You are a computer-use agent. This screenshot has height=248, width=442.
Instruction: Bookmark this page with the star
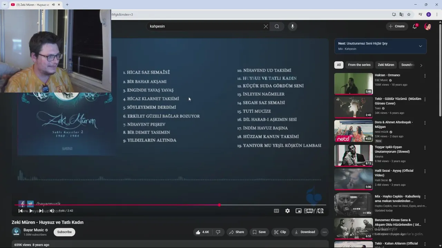409,14
